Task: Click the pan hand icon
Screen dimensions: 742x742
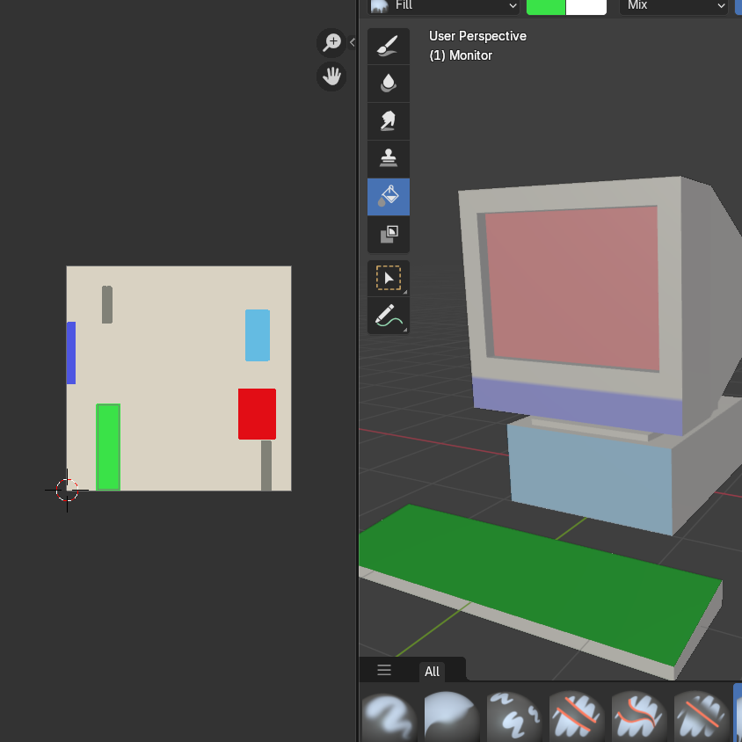Action: pyautogui.click(x=331, y=76)
